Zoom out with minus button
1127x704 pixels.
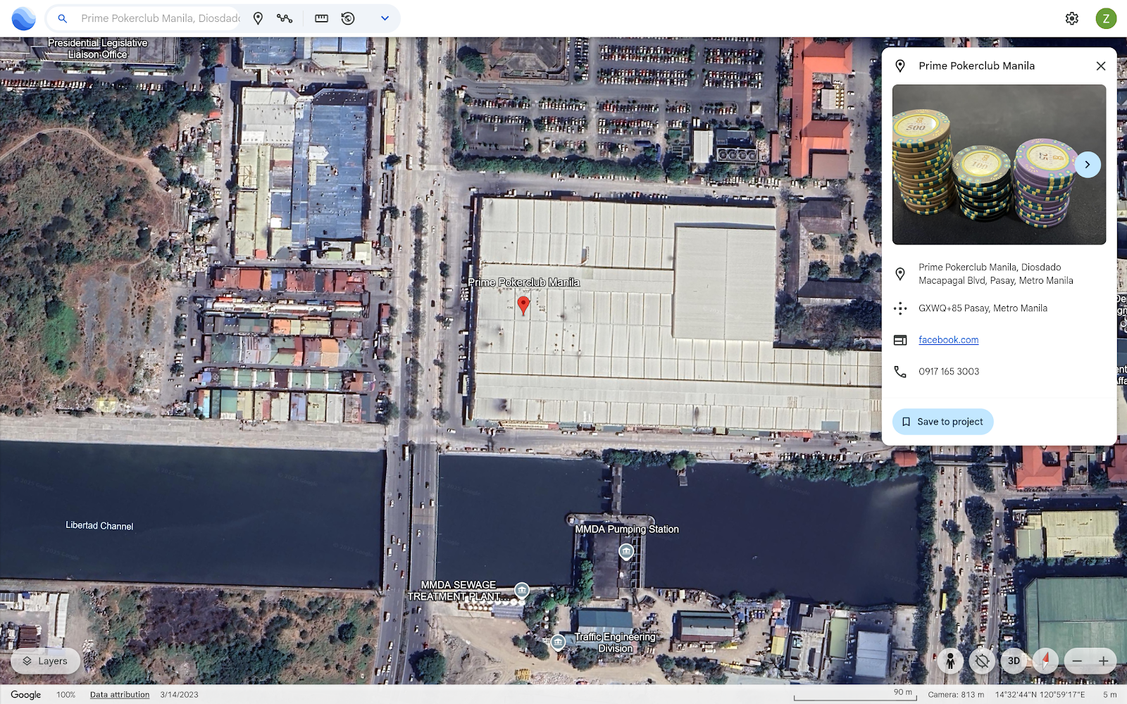pos(1078,661)
